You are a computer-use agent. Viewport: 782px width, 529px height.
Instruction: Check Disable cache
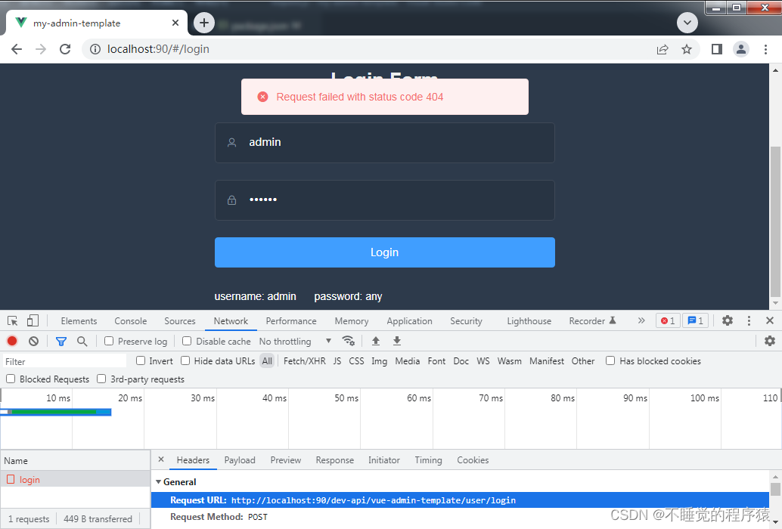[186, 341]
